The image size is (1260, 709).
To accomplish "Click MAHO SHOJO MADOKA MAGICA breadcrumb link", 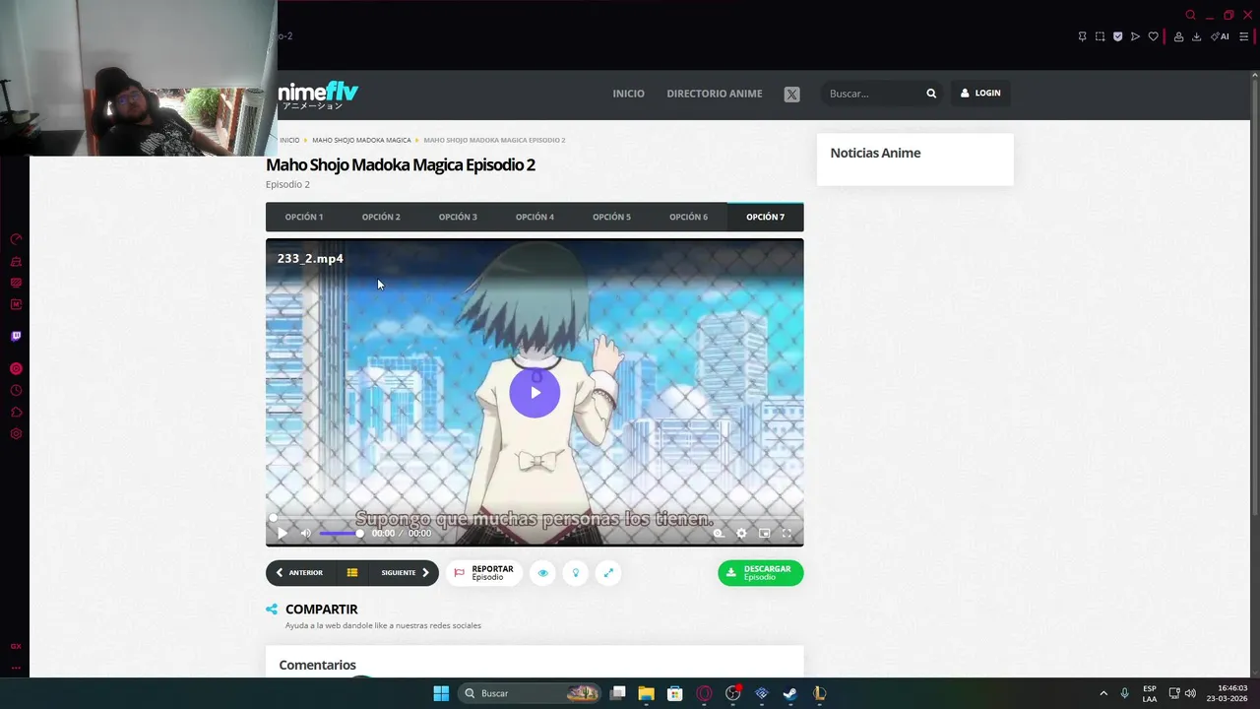I will point(361,140).
